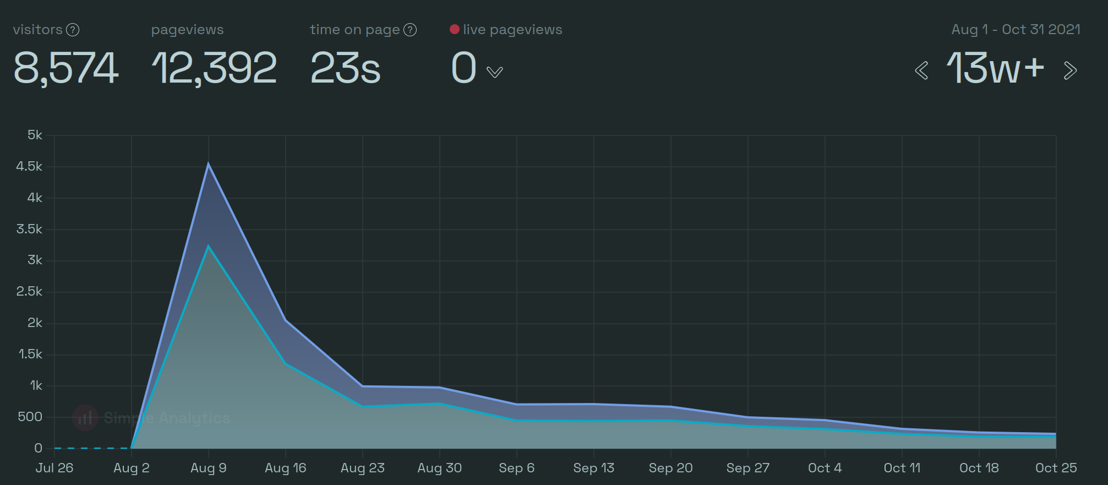The height and width of the screenshot is (485, 1108).
Task: Click the Oct 11 x-axis label
Action: click(902, 468)
